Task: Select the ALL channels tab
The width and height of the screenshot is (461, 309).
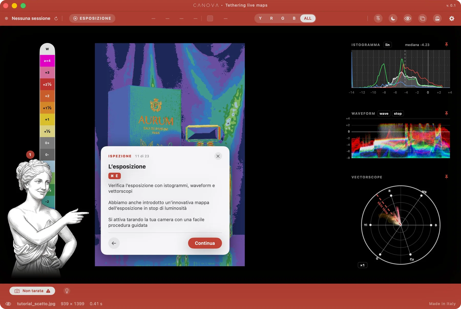Action: [308, 18]
